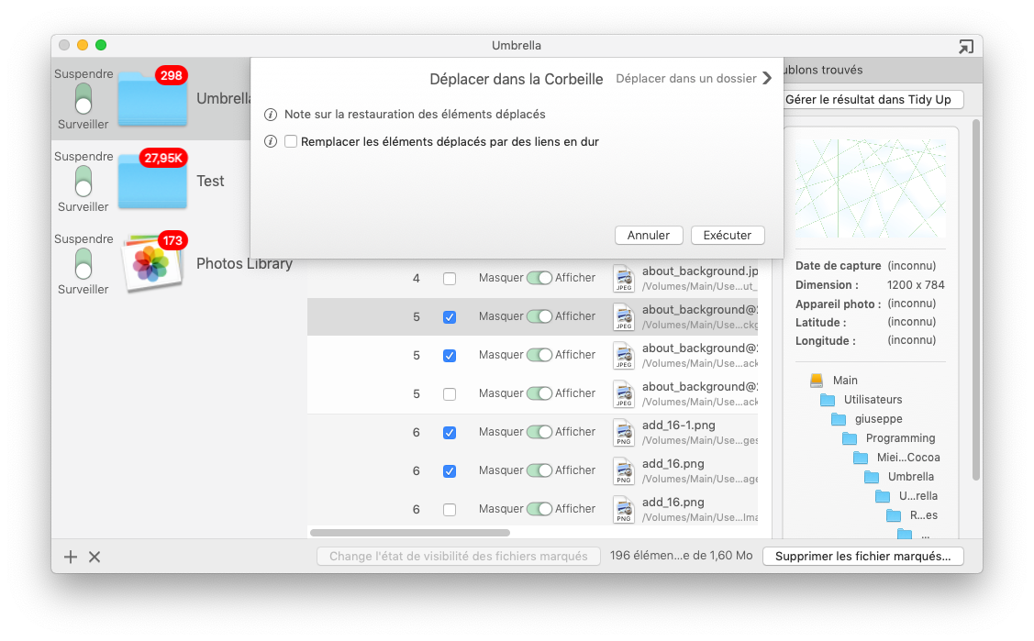The width and height of the screenshot is (1034, 641).
Task: Click the Main volume drive icon
Action: click(817, 381)
